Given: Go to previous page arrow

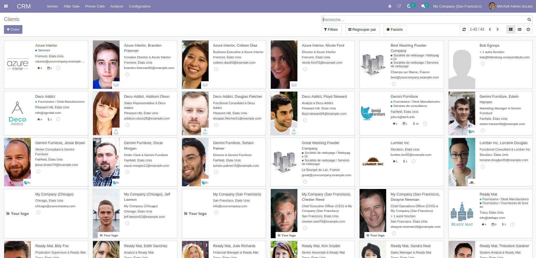Looking at the screenshot, I should [490, 29].
